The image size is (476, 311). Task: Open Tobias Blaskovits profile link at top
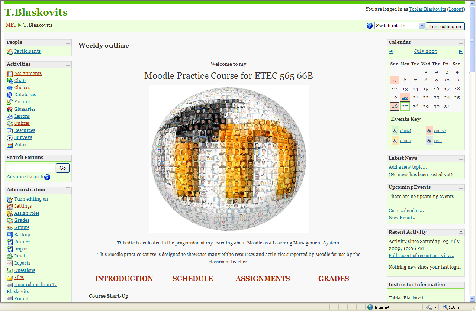tap(427, 9)
